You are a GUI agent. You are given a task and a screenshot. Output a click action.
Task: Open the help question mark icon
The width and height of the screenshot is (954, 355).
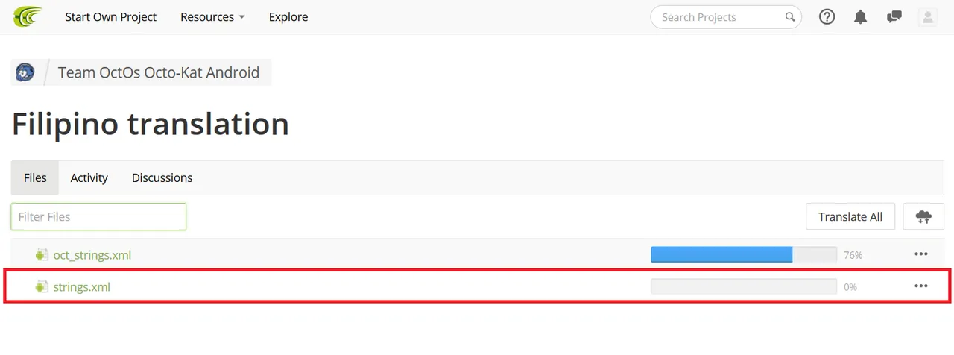tap(827, 16)
